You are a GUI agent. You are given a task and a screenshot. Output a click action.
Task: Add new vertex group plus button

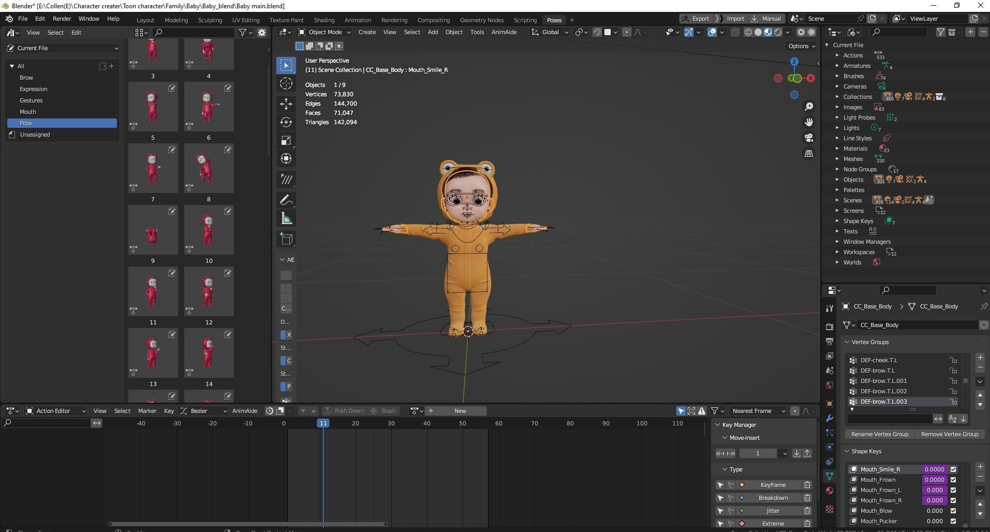(x=980, y=358)
